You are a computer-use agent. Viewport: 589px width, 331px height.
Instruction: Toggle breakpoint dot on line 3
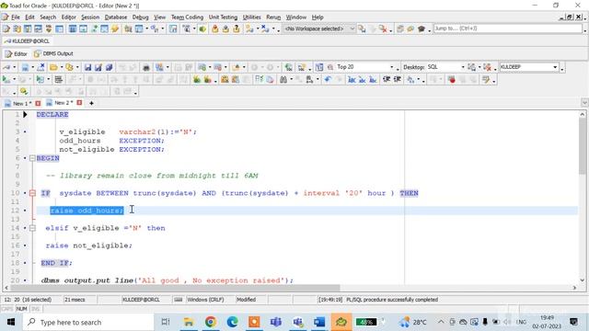click(x=25, y=131)
